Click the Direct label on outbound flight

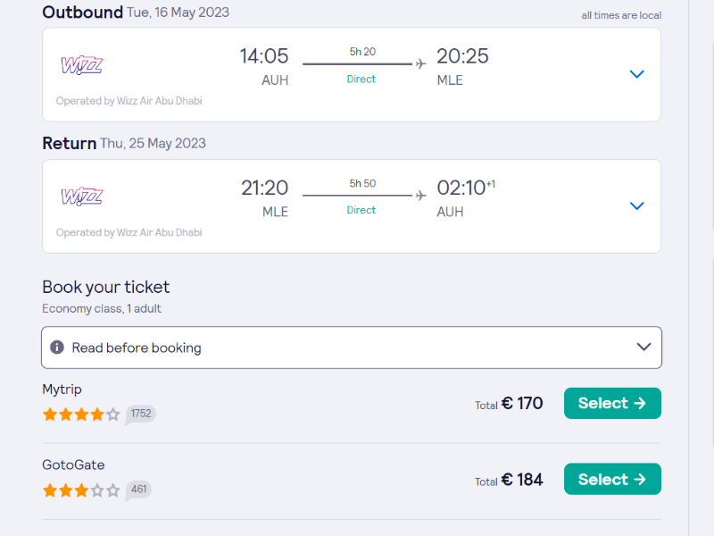pyautogui.click(x=361, y=79)
